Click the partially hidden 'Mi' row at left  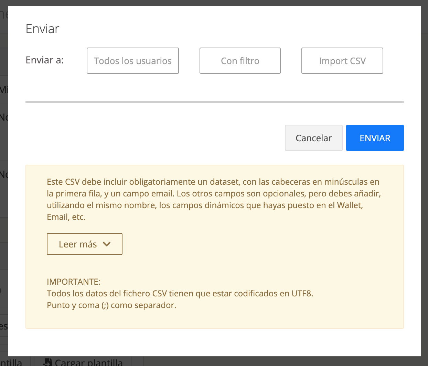click(x=4, y=90)
